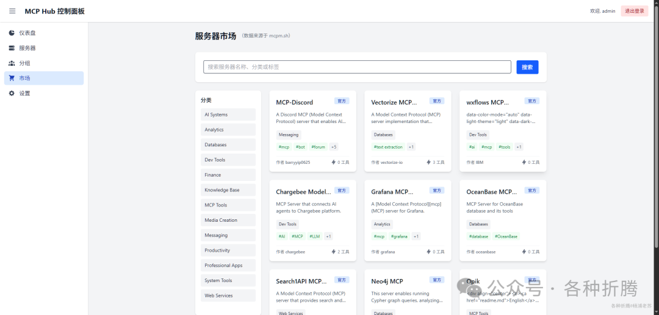Click the blue 搜索 search button
The image size is (659, 315).
click(x=527, y=67)
